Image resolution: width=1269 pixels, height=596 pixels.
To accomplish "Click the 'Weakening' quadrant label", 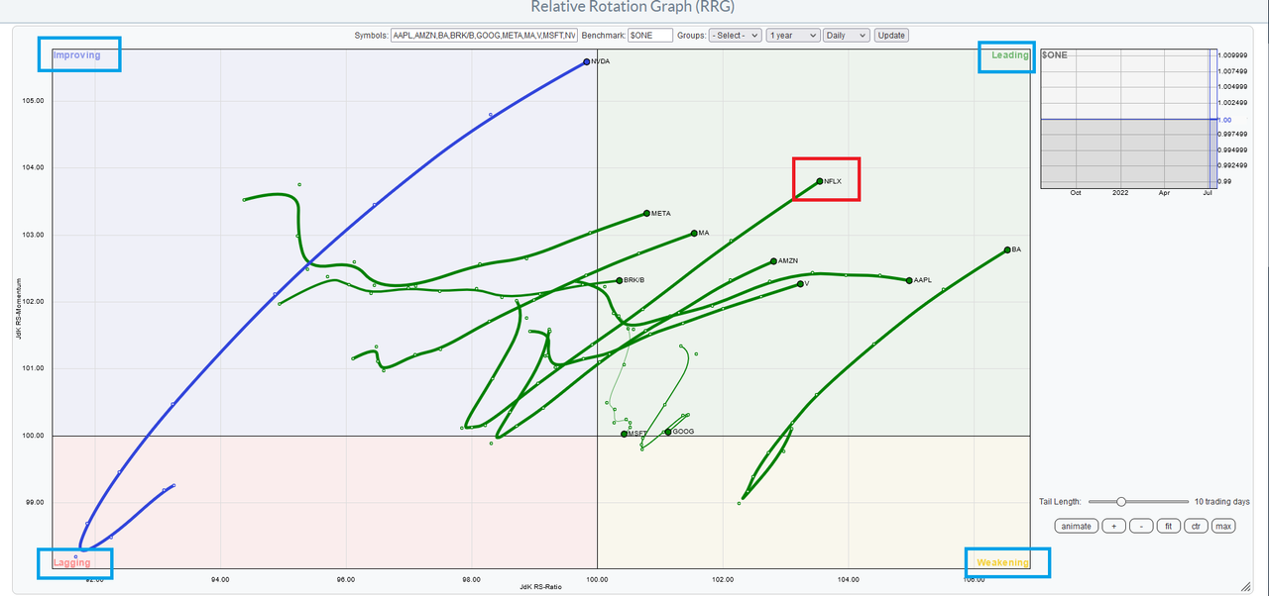I will [1002, 562].
